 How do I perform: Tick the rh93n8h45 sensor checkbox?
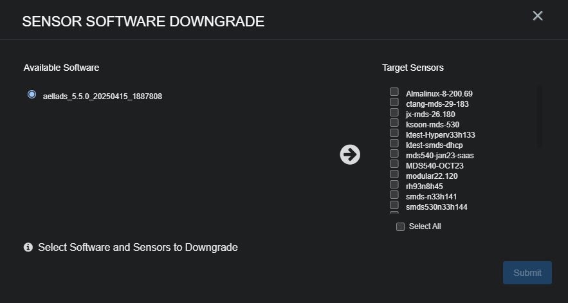(394, 184)
